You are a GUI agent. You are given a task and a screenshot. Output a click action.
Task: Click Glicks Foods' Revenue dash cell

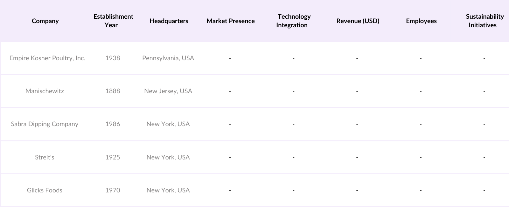coord(357,190)
